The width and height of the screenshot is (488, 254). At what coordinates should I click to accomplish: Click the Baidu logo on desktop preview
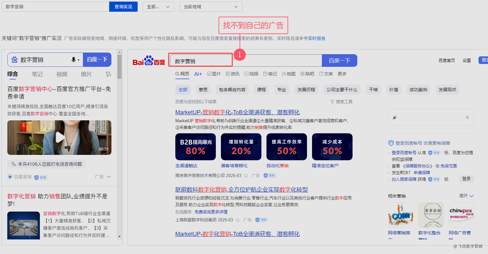click(149, 61)
